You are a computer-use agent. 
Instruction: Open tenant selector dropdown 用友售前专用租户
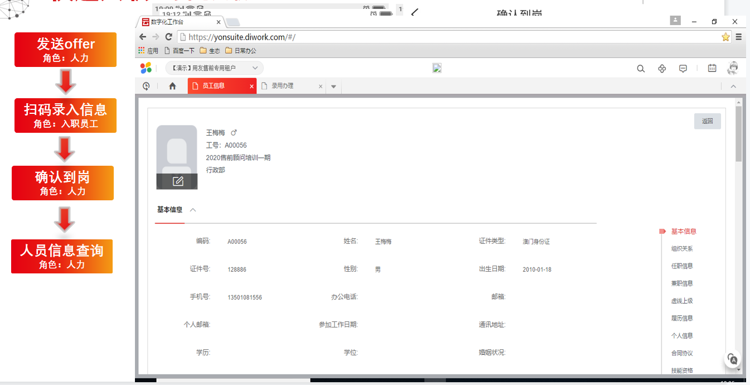pyautogui.click(x=215, y=68)
